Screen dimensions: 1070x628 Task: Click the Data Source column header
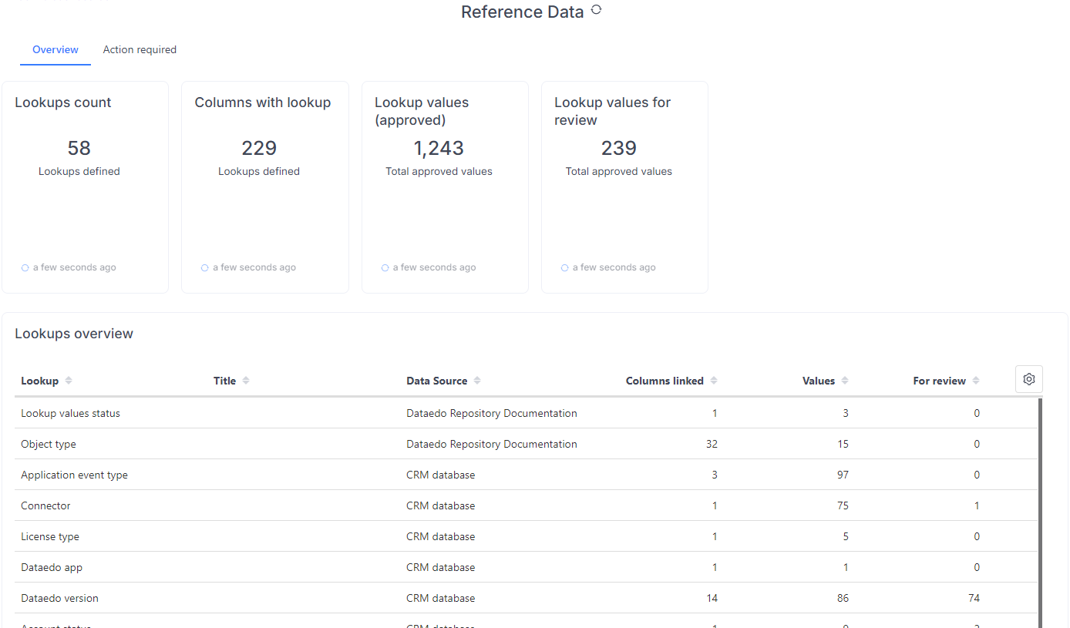click(436, 381)
